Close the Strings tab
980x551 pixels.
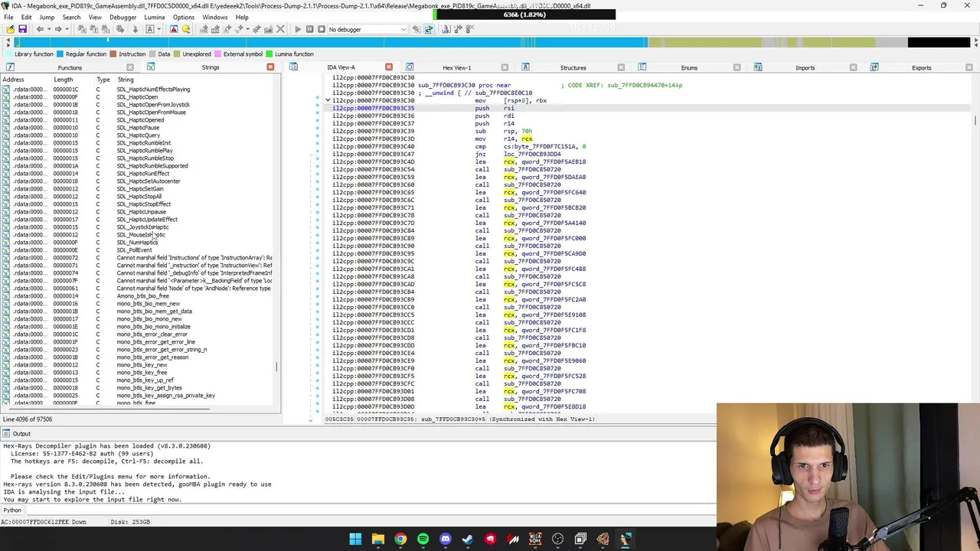(270, 67)
